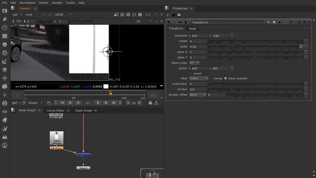Open the Render menu

[57, 2]
